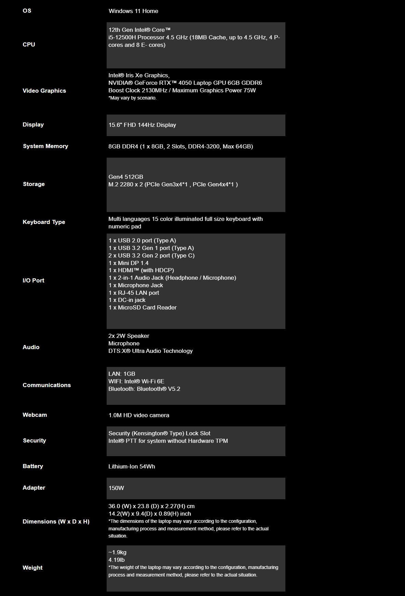Screen dimensions: 405x596
Task: Click the Weight row label
Action: 32,568
